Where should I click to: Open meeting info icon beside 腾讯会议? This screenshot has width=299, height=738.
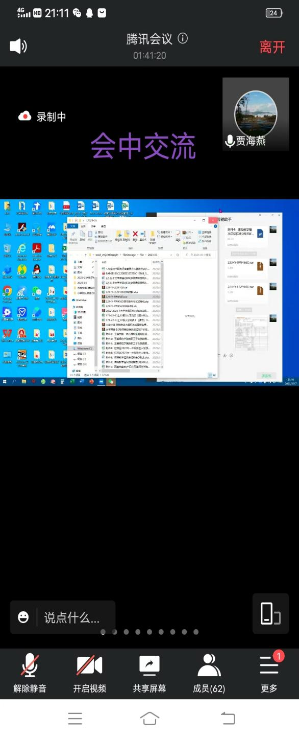[183, 38]
